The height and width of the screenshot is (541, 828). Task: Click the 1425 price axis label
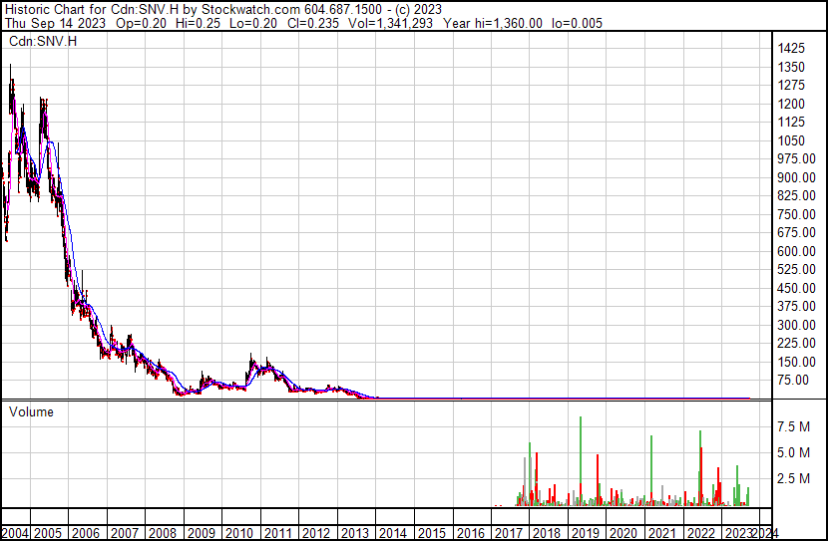tap(793, 49)
